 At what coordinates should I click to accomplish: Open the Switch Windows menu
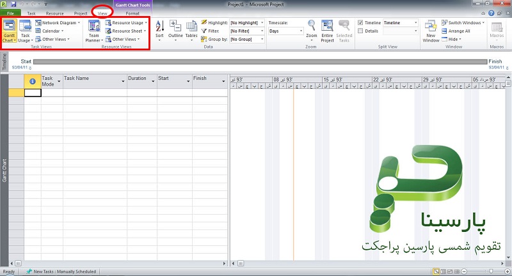463,23
